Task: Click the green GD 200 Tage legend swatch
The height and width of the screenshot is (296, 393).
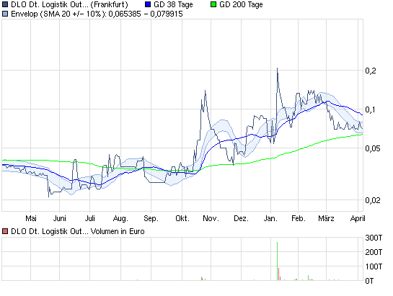Action: (x=213, y=4)
